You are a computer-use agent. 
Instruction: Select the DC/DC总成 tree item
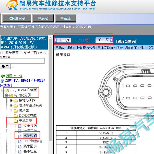[x=28, y=116]
